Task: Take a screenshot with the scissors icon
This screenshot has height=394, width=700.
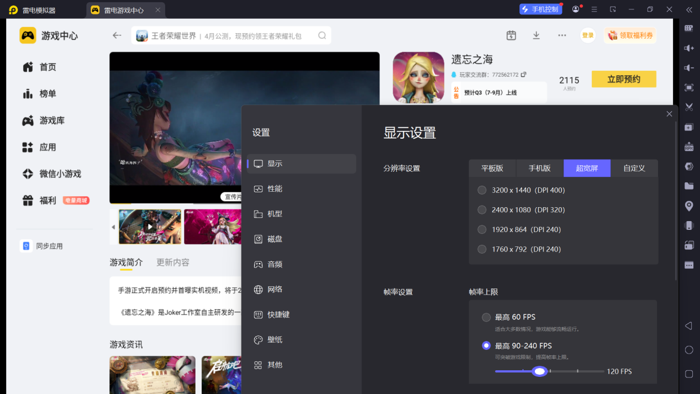Action: coord(688,107)
